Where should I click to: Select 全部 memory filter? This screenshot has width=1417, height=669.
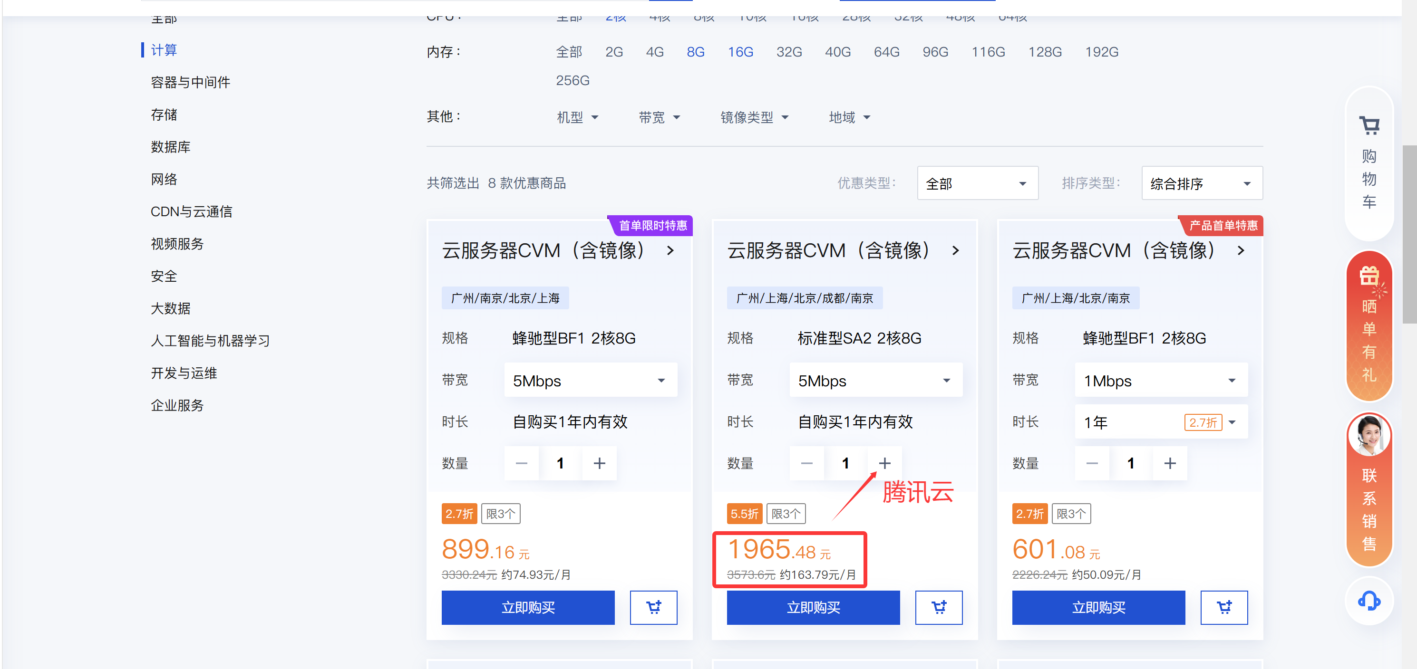pos(569,52)
